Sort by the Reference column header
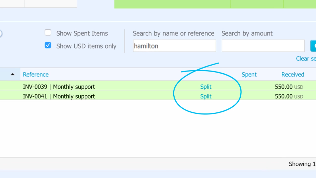This screenshot has height=178, width=316. pos(36,75)
